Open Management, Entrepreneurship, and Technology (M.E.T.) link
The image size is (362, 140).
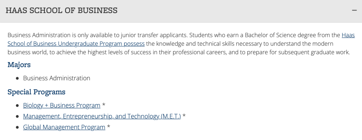102,116
